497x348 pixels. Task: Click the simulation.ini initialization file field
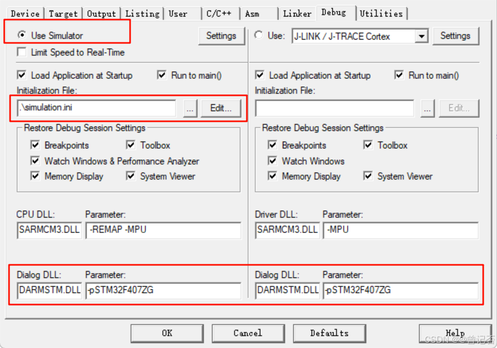(x=96, y=108)
